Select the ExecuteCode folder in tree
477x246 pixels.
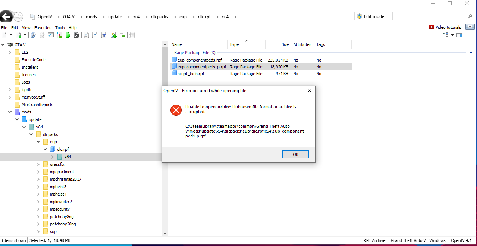[34, 60]
